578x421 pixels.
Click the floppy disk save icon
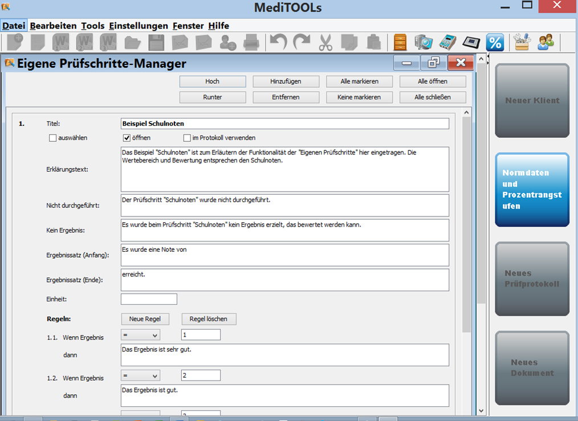click(156, 43)
